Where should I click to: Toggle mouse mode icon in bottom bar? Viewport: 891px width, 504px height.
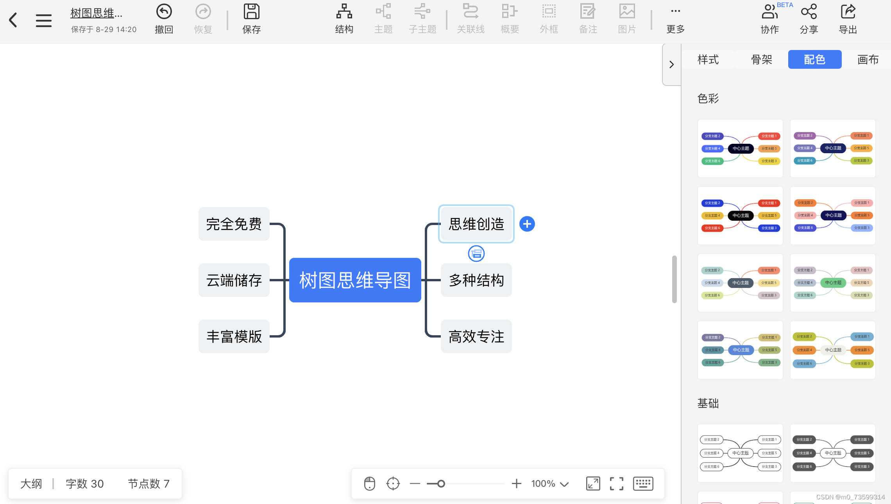(369, 484)
